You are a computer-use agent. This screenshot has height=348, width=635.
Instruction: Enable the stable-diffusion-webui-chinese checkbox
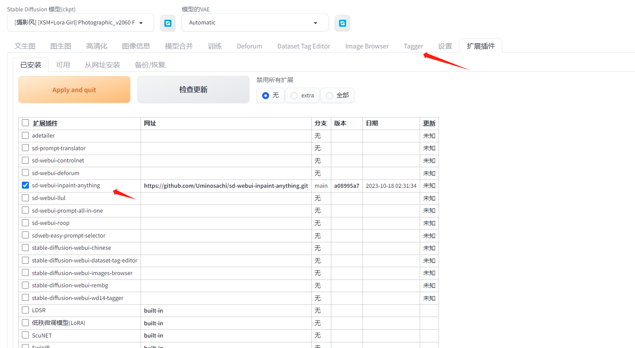tap(25, 248)
